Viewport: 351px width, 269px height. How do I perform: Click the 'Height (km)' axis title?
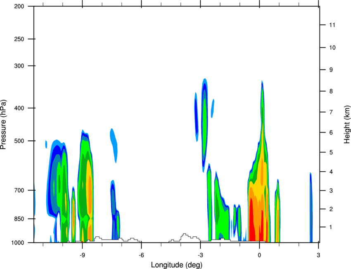(347, 124)
